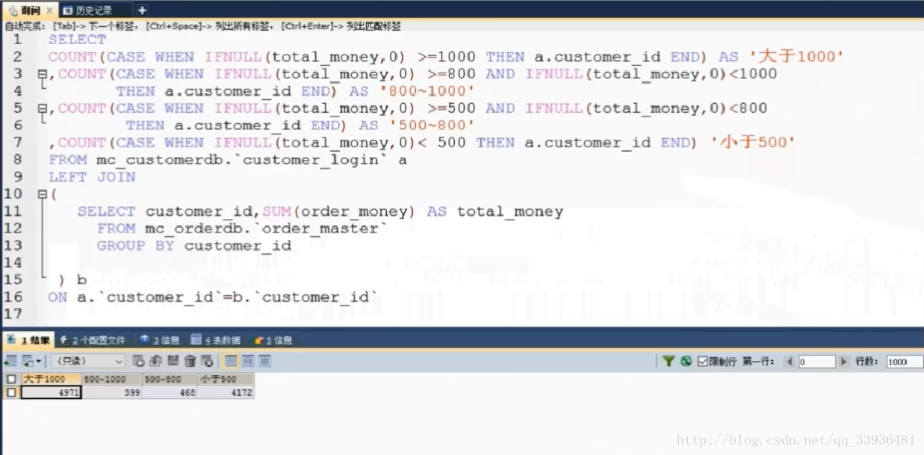Select the cell with value 4971
The image size is (924, 455).
[x=51, y=392]
